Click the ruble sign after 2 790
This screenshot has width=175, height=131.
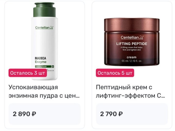click(x=120, y=114)
